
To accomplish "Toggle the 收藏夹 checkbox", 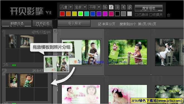I will point(151,15).
